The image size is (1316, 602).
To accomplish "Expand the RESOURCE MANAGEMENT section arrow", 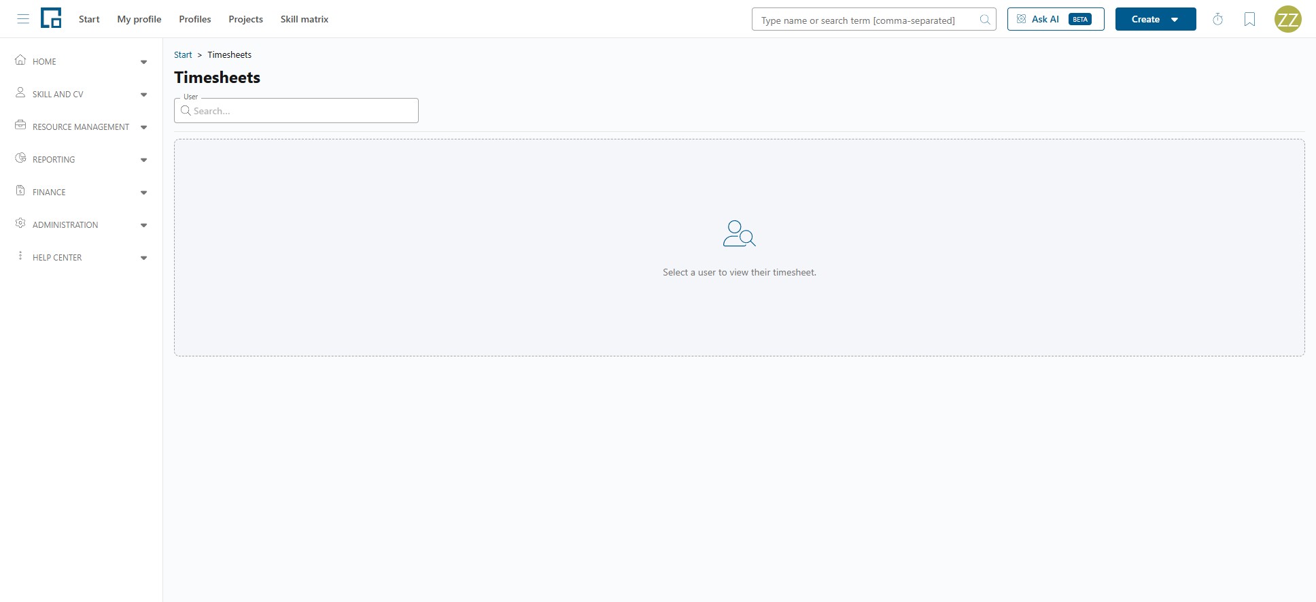I will [143, 127].
